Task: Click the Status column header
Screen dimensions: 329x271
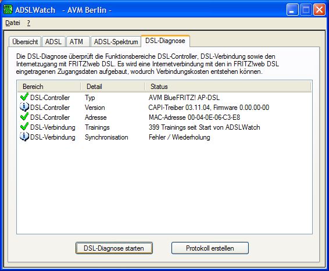Action: click(228, 87)
